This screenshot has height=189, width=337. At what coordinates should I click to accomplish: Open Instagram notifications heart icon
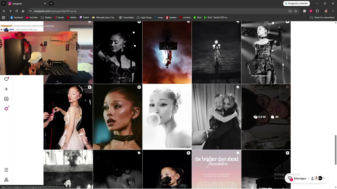coord(6,79)
